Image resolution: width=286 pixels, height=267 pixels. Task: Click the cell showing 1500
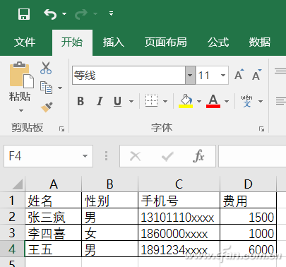click(248, 216)
